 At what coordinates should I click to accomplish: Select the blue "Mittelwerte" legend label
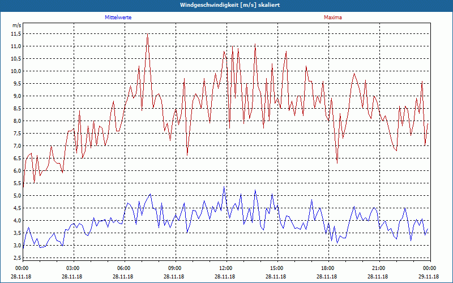pyautogui.click(x=118, y=18)
